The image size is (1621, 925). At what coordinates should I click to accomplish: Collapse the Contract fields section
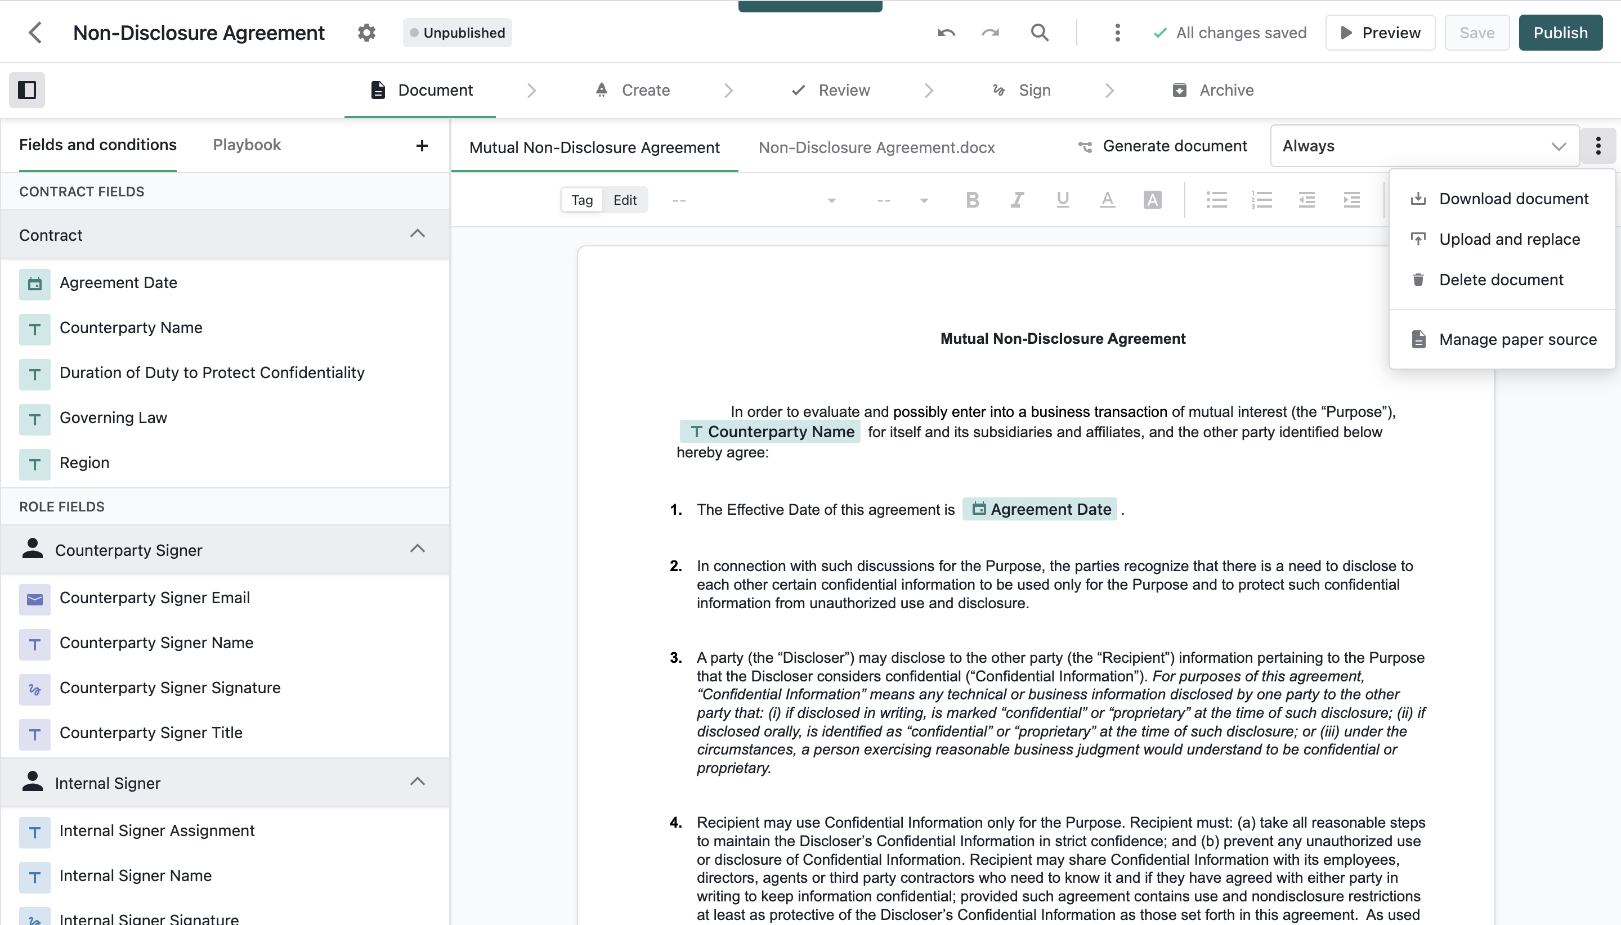tap(418, 234)
